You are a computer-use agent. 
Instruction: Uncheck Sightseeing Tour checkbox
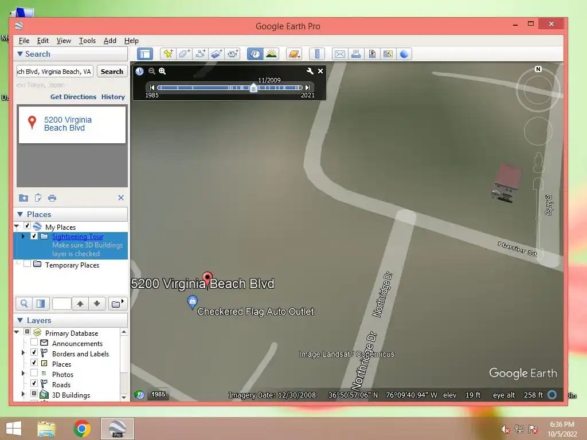(x=34, y=236)
